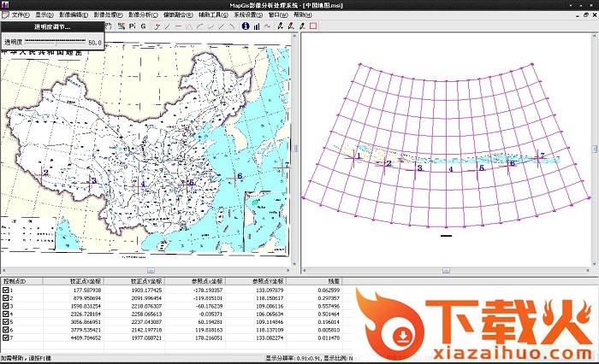Click the MapGis app icon in title bar
The height and width of the screenshot is (364, 599).
coord(4,5)
